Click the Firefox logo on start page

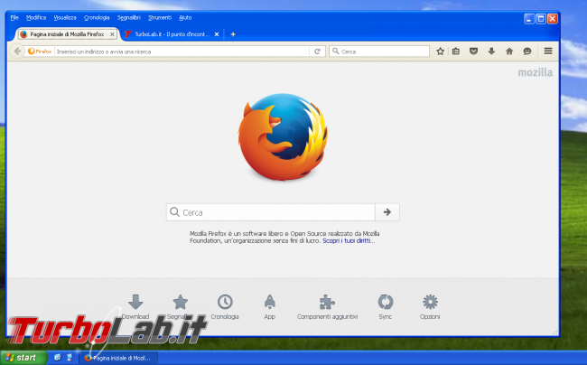pyautogui.click(x=283, y=137)
